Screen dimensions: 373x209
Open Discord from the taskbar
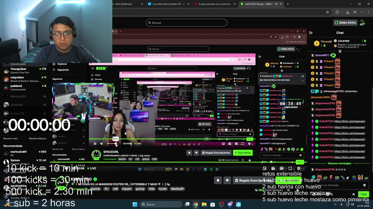[x=230, y=204]
